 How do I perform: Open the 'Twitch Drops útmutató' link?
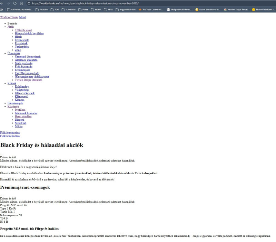point(29,80)
